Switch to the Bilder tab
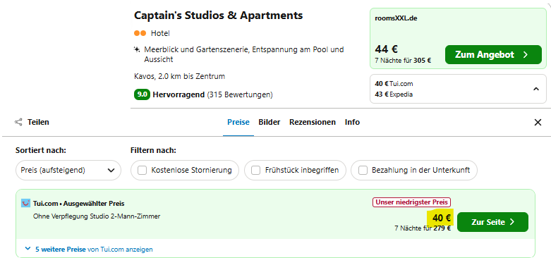 click(x=270, y=122)
